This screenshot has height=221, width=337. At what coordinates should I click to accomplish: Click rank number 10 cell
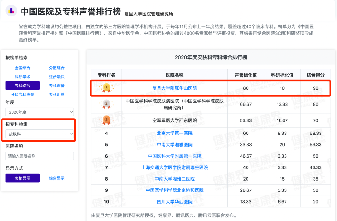click(x=106, y=201)
